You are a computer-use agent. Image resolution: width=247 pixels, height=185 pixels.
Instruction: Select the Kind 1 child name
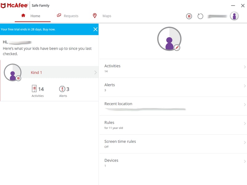pos(36,72)
